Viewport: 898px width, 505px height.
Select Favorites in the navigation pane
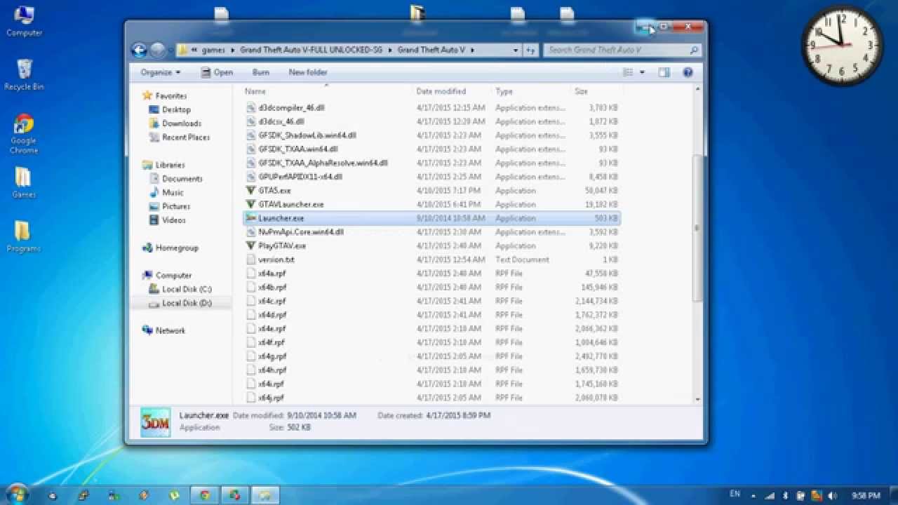pyautogui.click(x=170, y=95)
